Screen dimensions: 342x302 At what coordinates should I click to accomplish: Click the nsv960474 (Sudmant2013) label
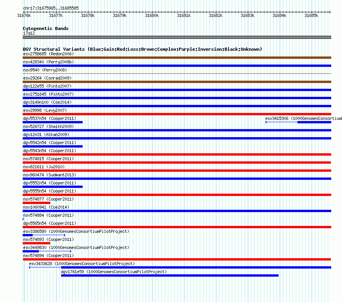[x=50, y=175]
